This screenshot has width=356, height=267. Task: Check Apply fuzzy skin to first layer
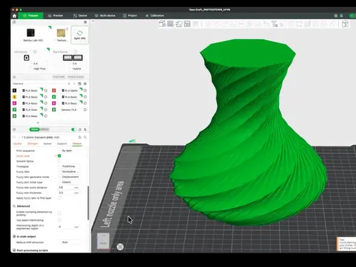pyautogui.click(x=60, y=198)
